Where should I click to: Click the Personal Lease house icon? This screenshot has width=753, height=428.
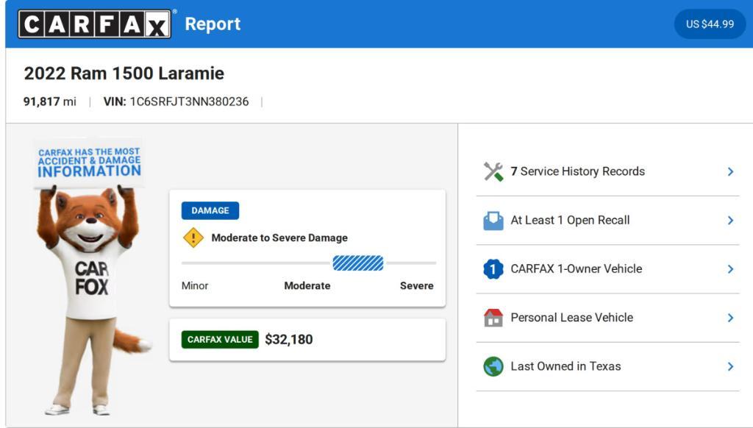coord(493,318)
